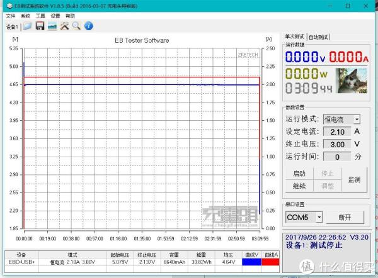Click the disabled 停止 button
Viewport: 378px width, 278px height.
coord(327,174)
